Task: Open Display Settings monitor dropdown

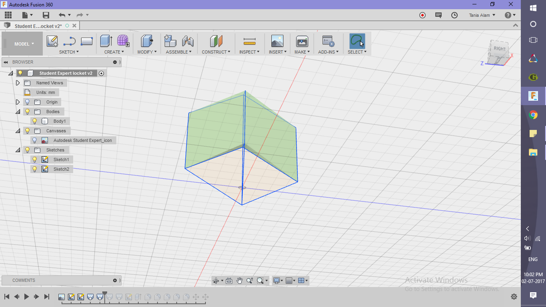Action: (x=278, y=281)
